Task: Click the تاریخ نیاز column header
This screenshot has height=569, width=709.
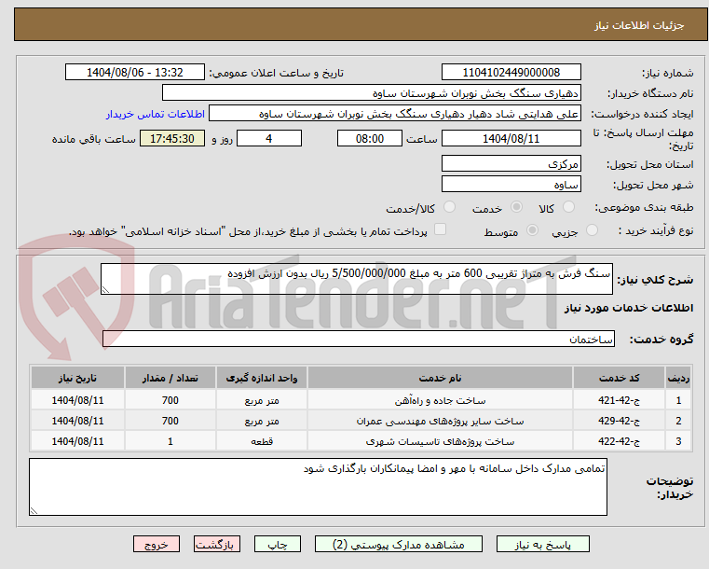Action: [x=77, y=378]
